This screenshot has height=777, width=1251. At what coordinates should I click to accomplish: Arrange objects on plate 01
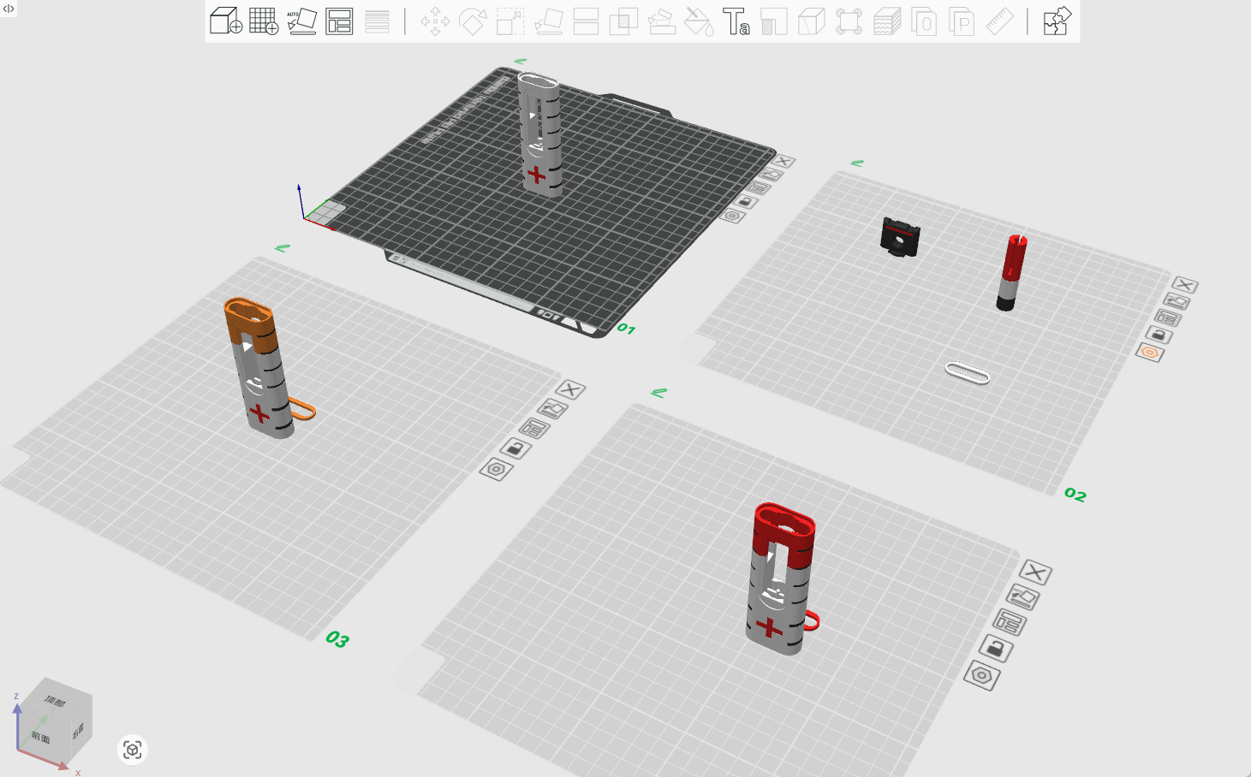coord(758,187)
